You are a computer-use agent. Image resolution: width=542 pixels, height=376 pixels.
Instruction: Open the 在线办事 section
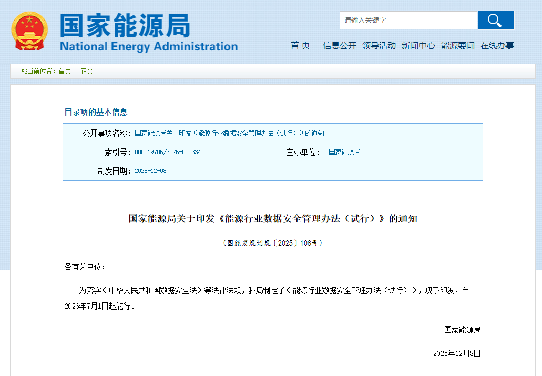coord(496,46)
